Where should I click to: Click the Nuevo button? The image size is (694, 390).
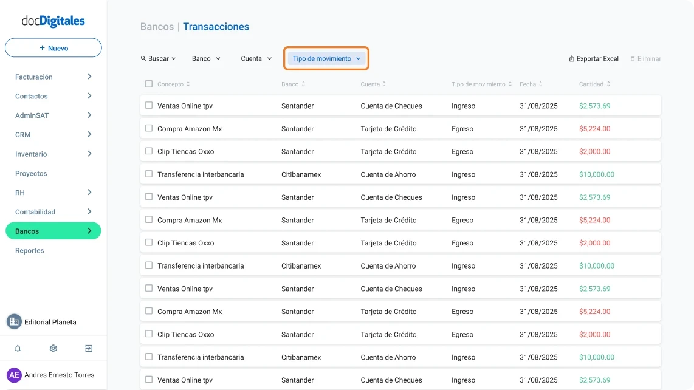coord(53,47)
